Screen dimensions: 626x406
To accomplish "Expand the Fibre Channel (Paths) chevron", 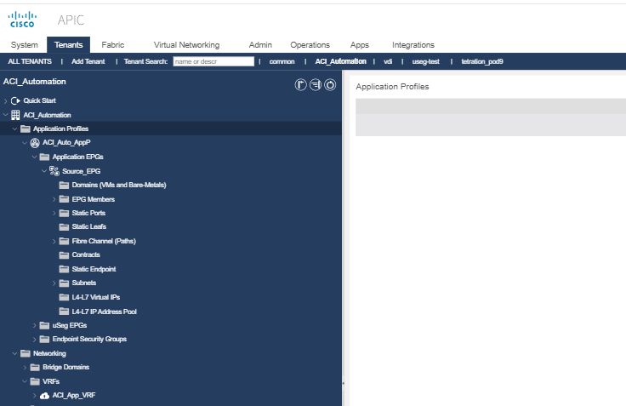I will (54, 242).
